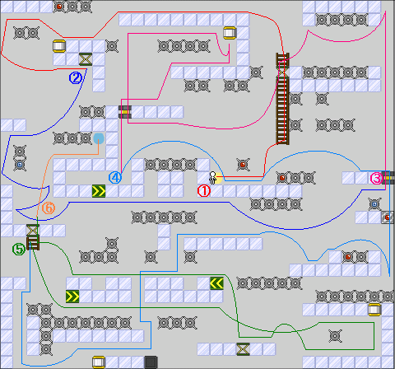Click the light blue blob near the walls

click(x=99, y=138)
